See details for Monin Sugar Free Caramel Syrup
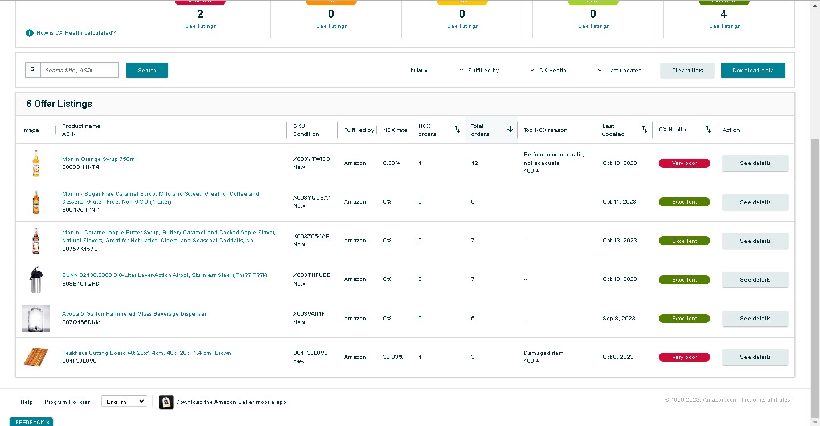This screenshot has height=426, width=820. [x=755, y=202]
